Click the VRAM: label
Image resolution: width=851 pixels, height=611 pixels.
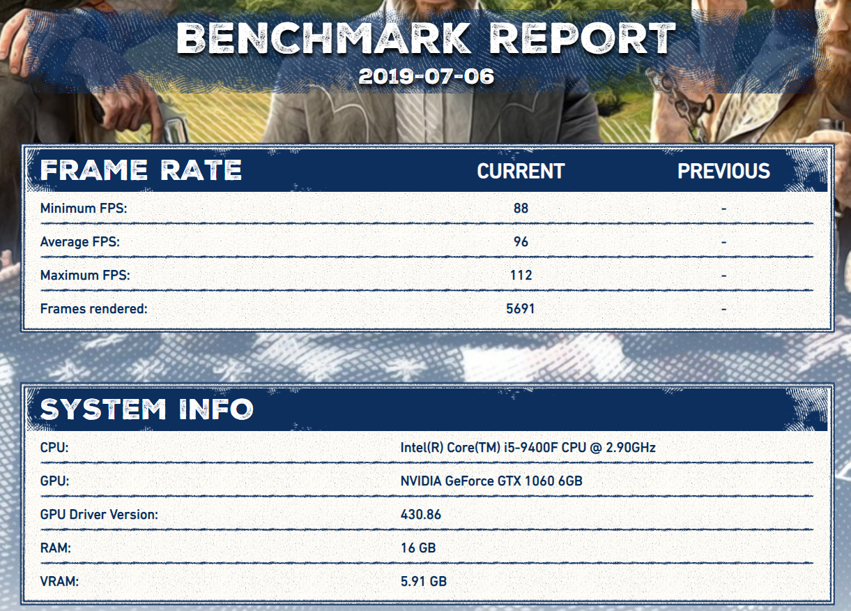(x=59, y=581)
